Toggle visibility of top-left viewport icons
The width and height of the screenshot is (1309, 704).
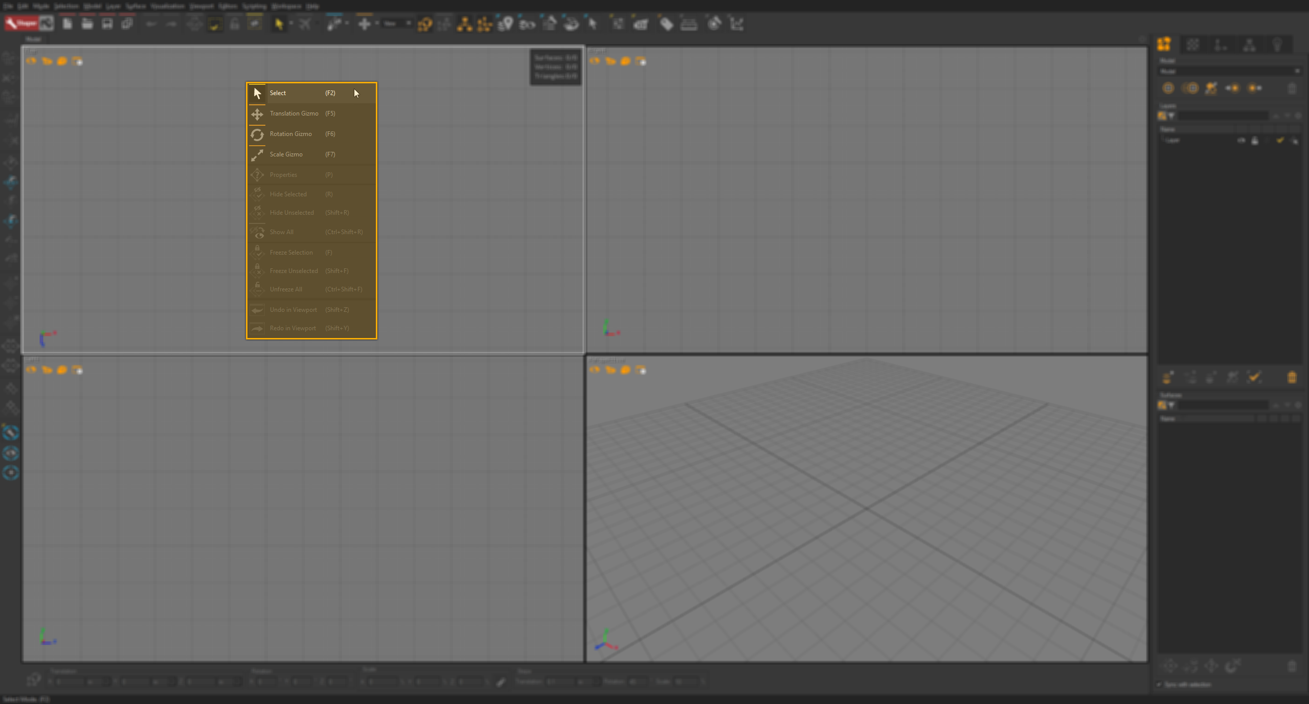pos(78,61)
